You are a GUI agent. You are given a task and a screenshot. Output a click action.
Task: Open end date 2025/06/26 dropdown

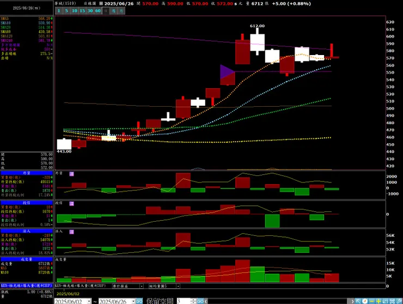point(133,301)
